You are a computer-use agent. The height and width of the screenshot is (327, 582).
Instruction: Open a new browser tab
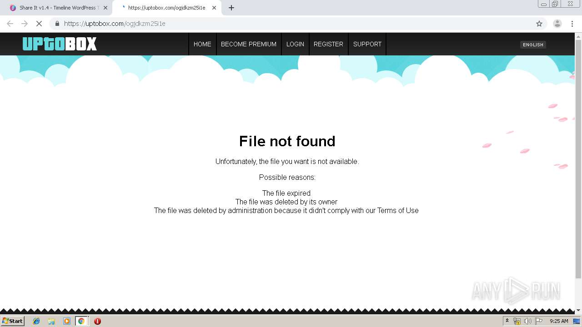(x=231, y=8)
